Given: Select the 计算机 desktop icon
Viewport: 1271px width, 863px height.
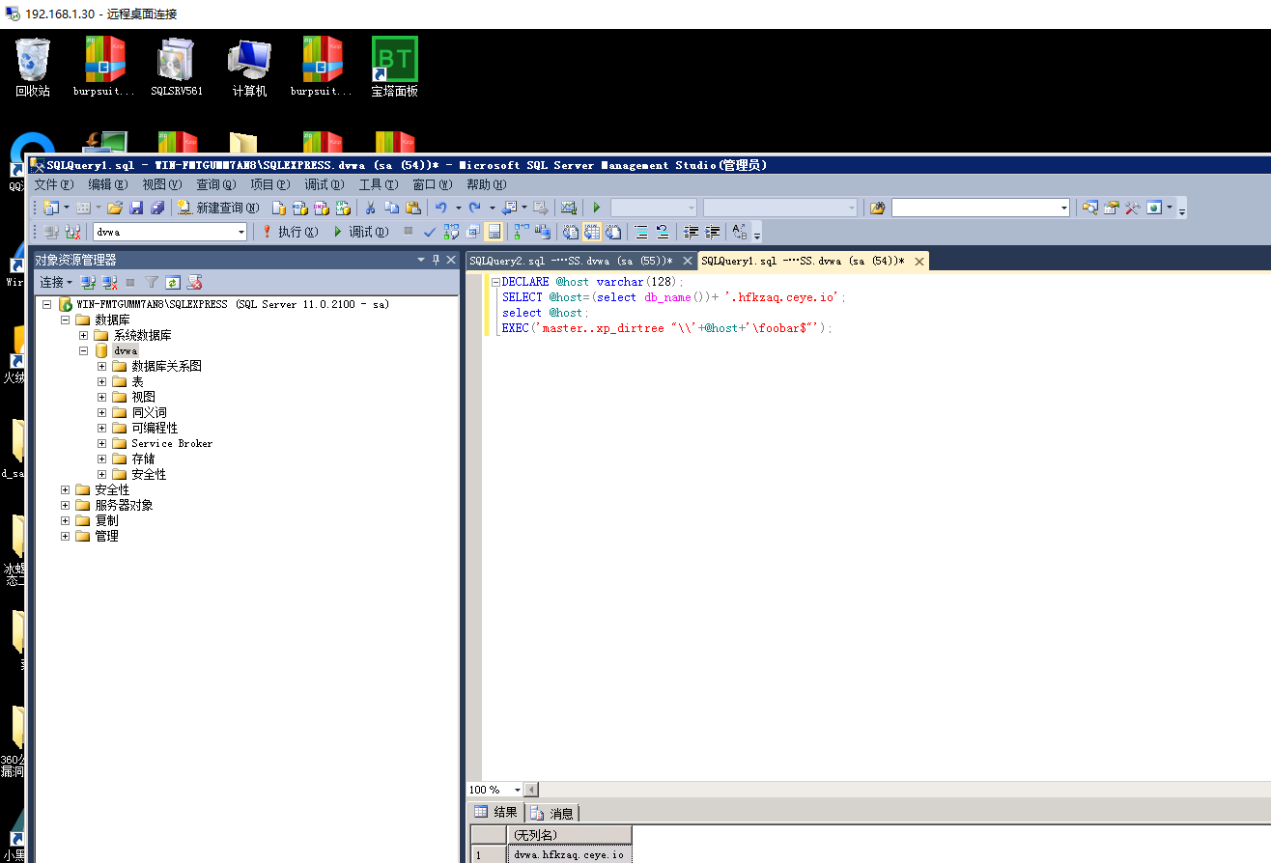Looking at the screenshot, I should [249, 68].
